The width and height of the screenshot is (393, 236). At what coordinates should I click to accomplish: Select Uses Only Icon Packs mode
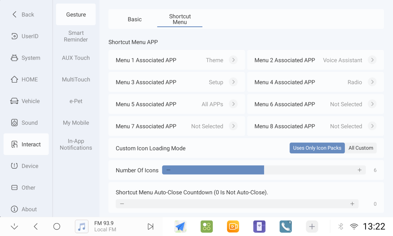pos(317,148)
